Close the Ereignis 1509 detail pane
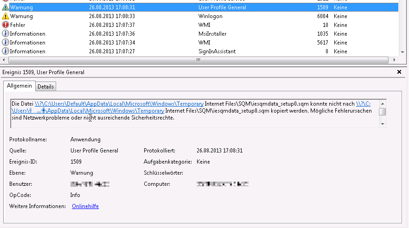 (399, 72)
